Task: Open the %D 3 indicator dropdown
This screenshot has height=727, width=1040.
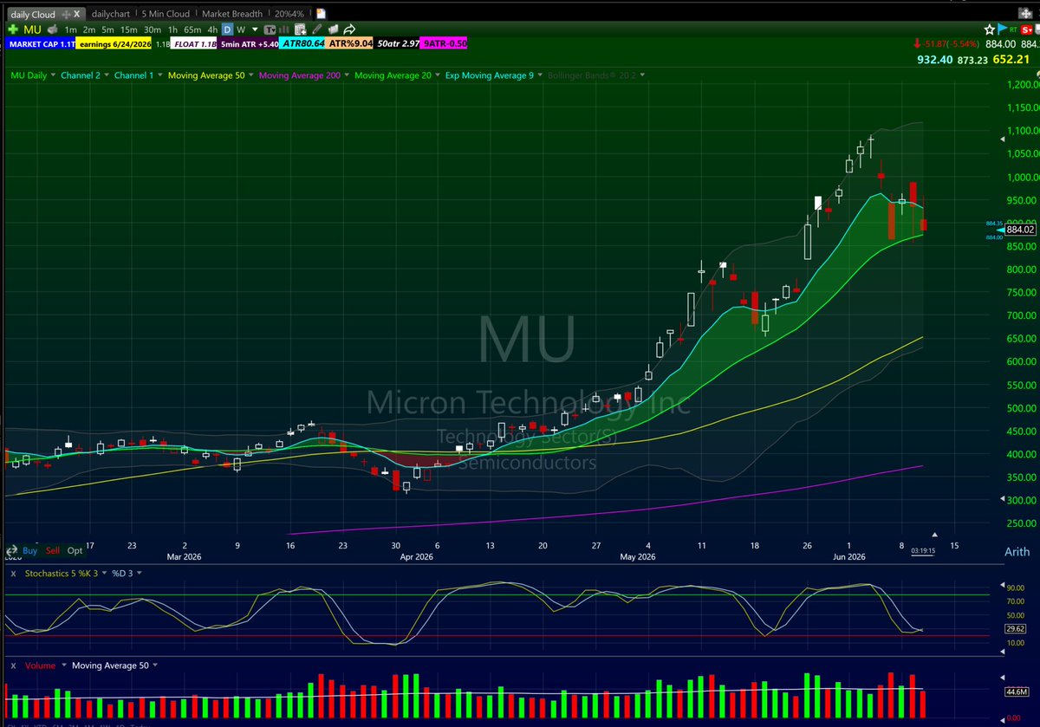Action: coord(139,573)
